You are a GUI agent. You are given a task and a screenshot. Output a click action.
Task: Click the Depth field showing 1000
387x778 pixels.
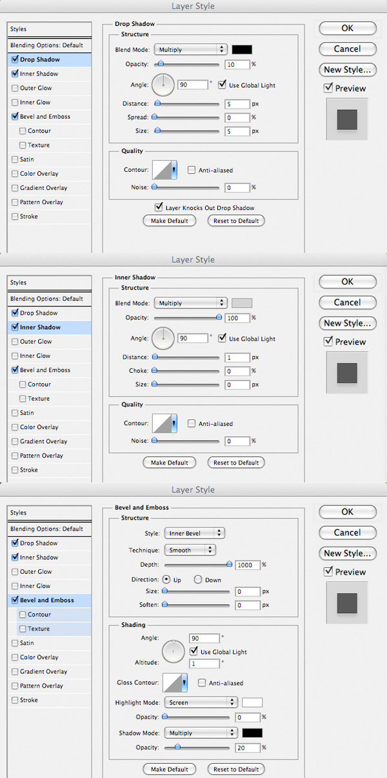(x=248, y=564)
